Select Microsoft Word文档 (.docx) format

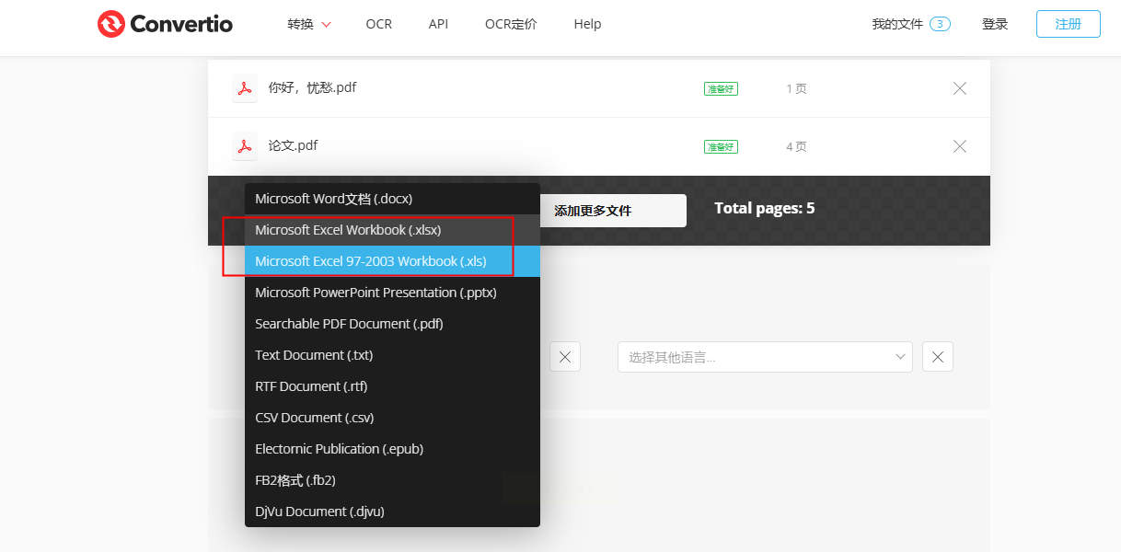pyautogui.click(x=392, y=199)
